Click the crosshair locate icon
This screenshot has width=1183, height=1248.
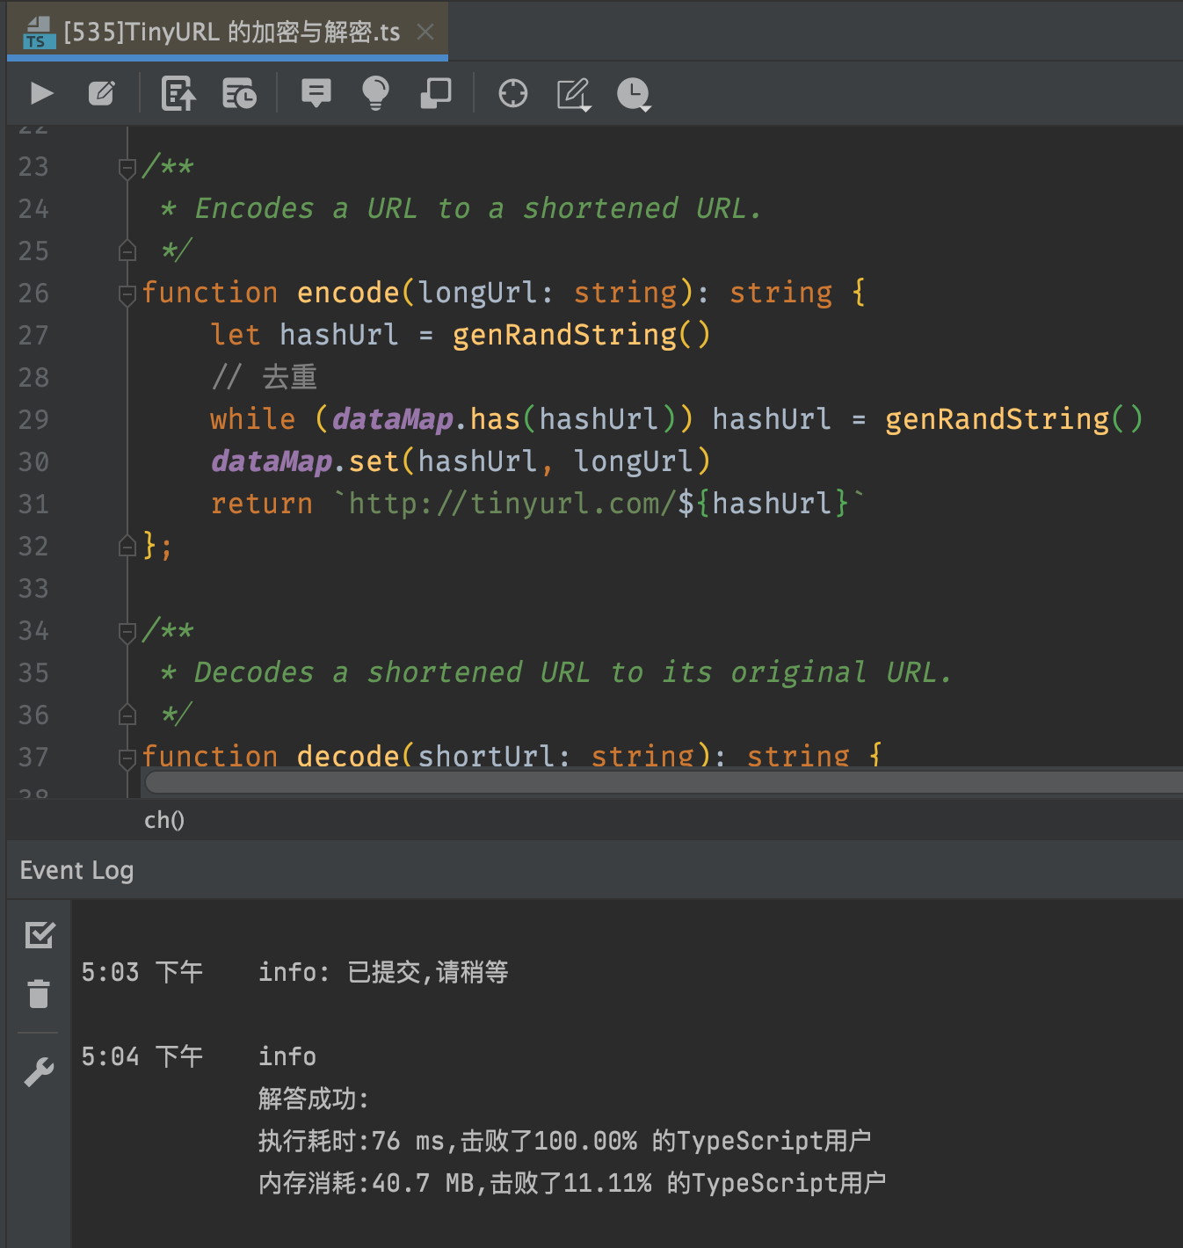(x=513, y=93)
